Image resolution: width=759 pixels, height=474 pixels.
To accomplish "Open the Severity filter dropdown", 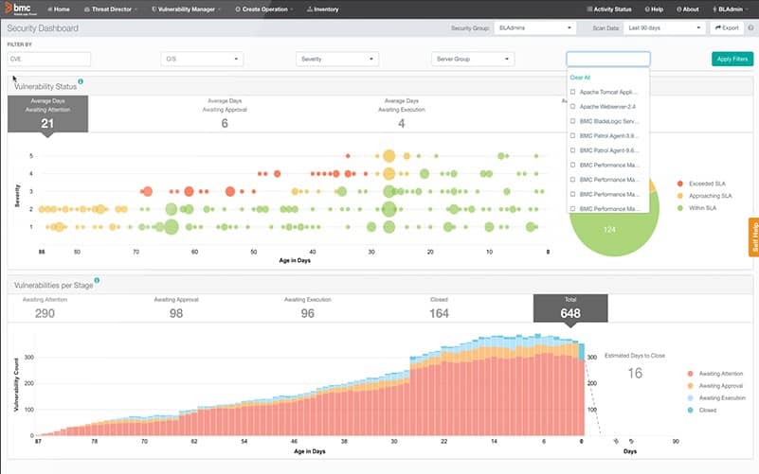I will 337,59.
